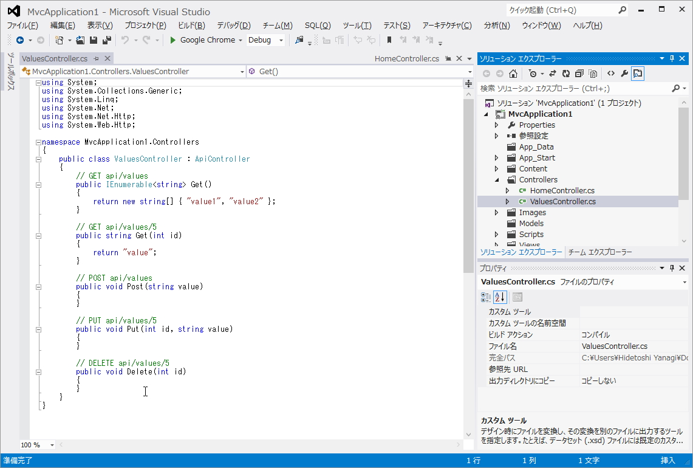Click the Save floppy disk icon
This screenshot has width=693, height=468.
tap(94, 40)
